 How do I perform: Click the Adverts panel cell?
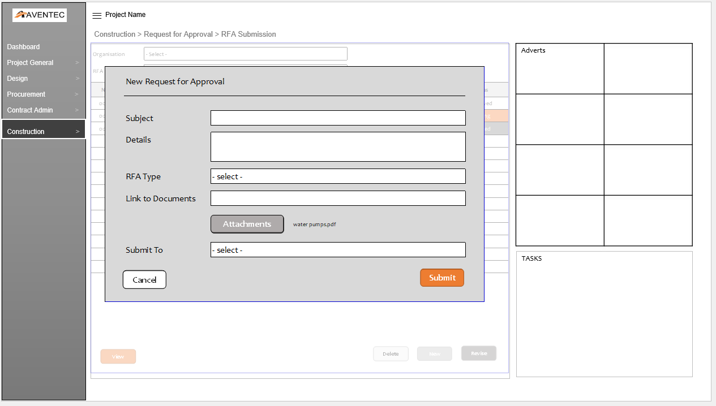click(x=560, y=68)
